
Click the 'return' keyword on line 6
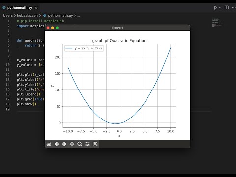(x=30, y=45)
